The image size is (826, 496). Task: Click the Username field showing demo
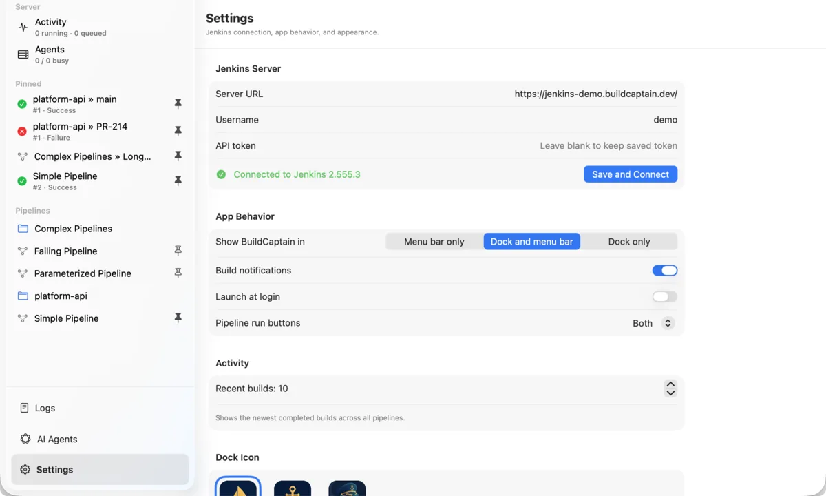pyautogui.click(x=446, y=120)
